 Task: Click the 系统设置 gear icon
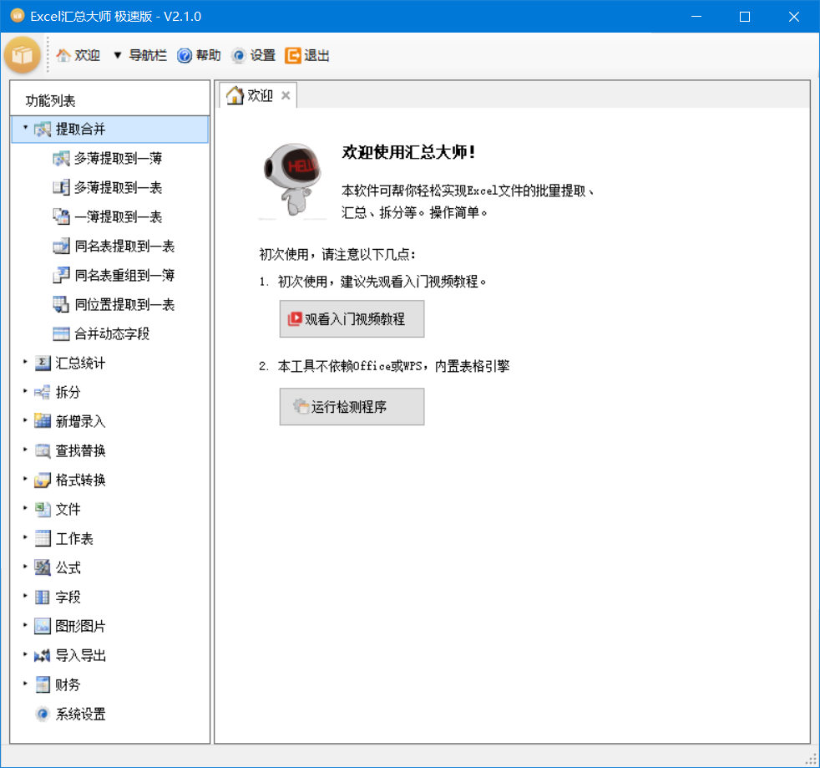[x=43, y=714]
